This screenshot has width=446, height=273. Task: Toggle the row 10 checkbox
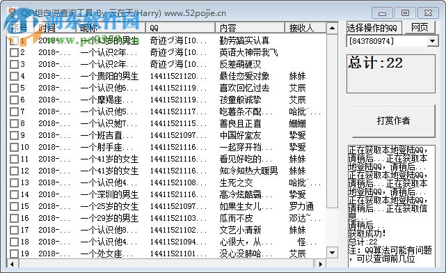(14, 147)
